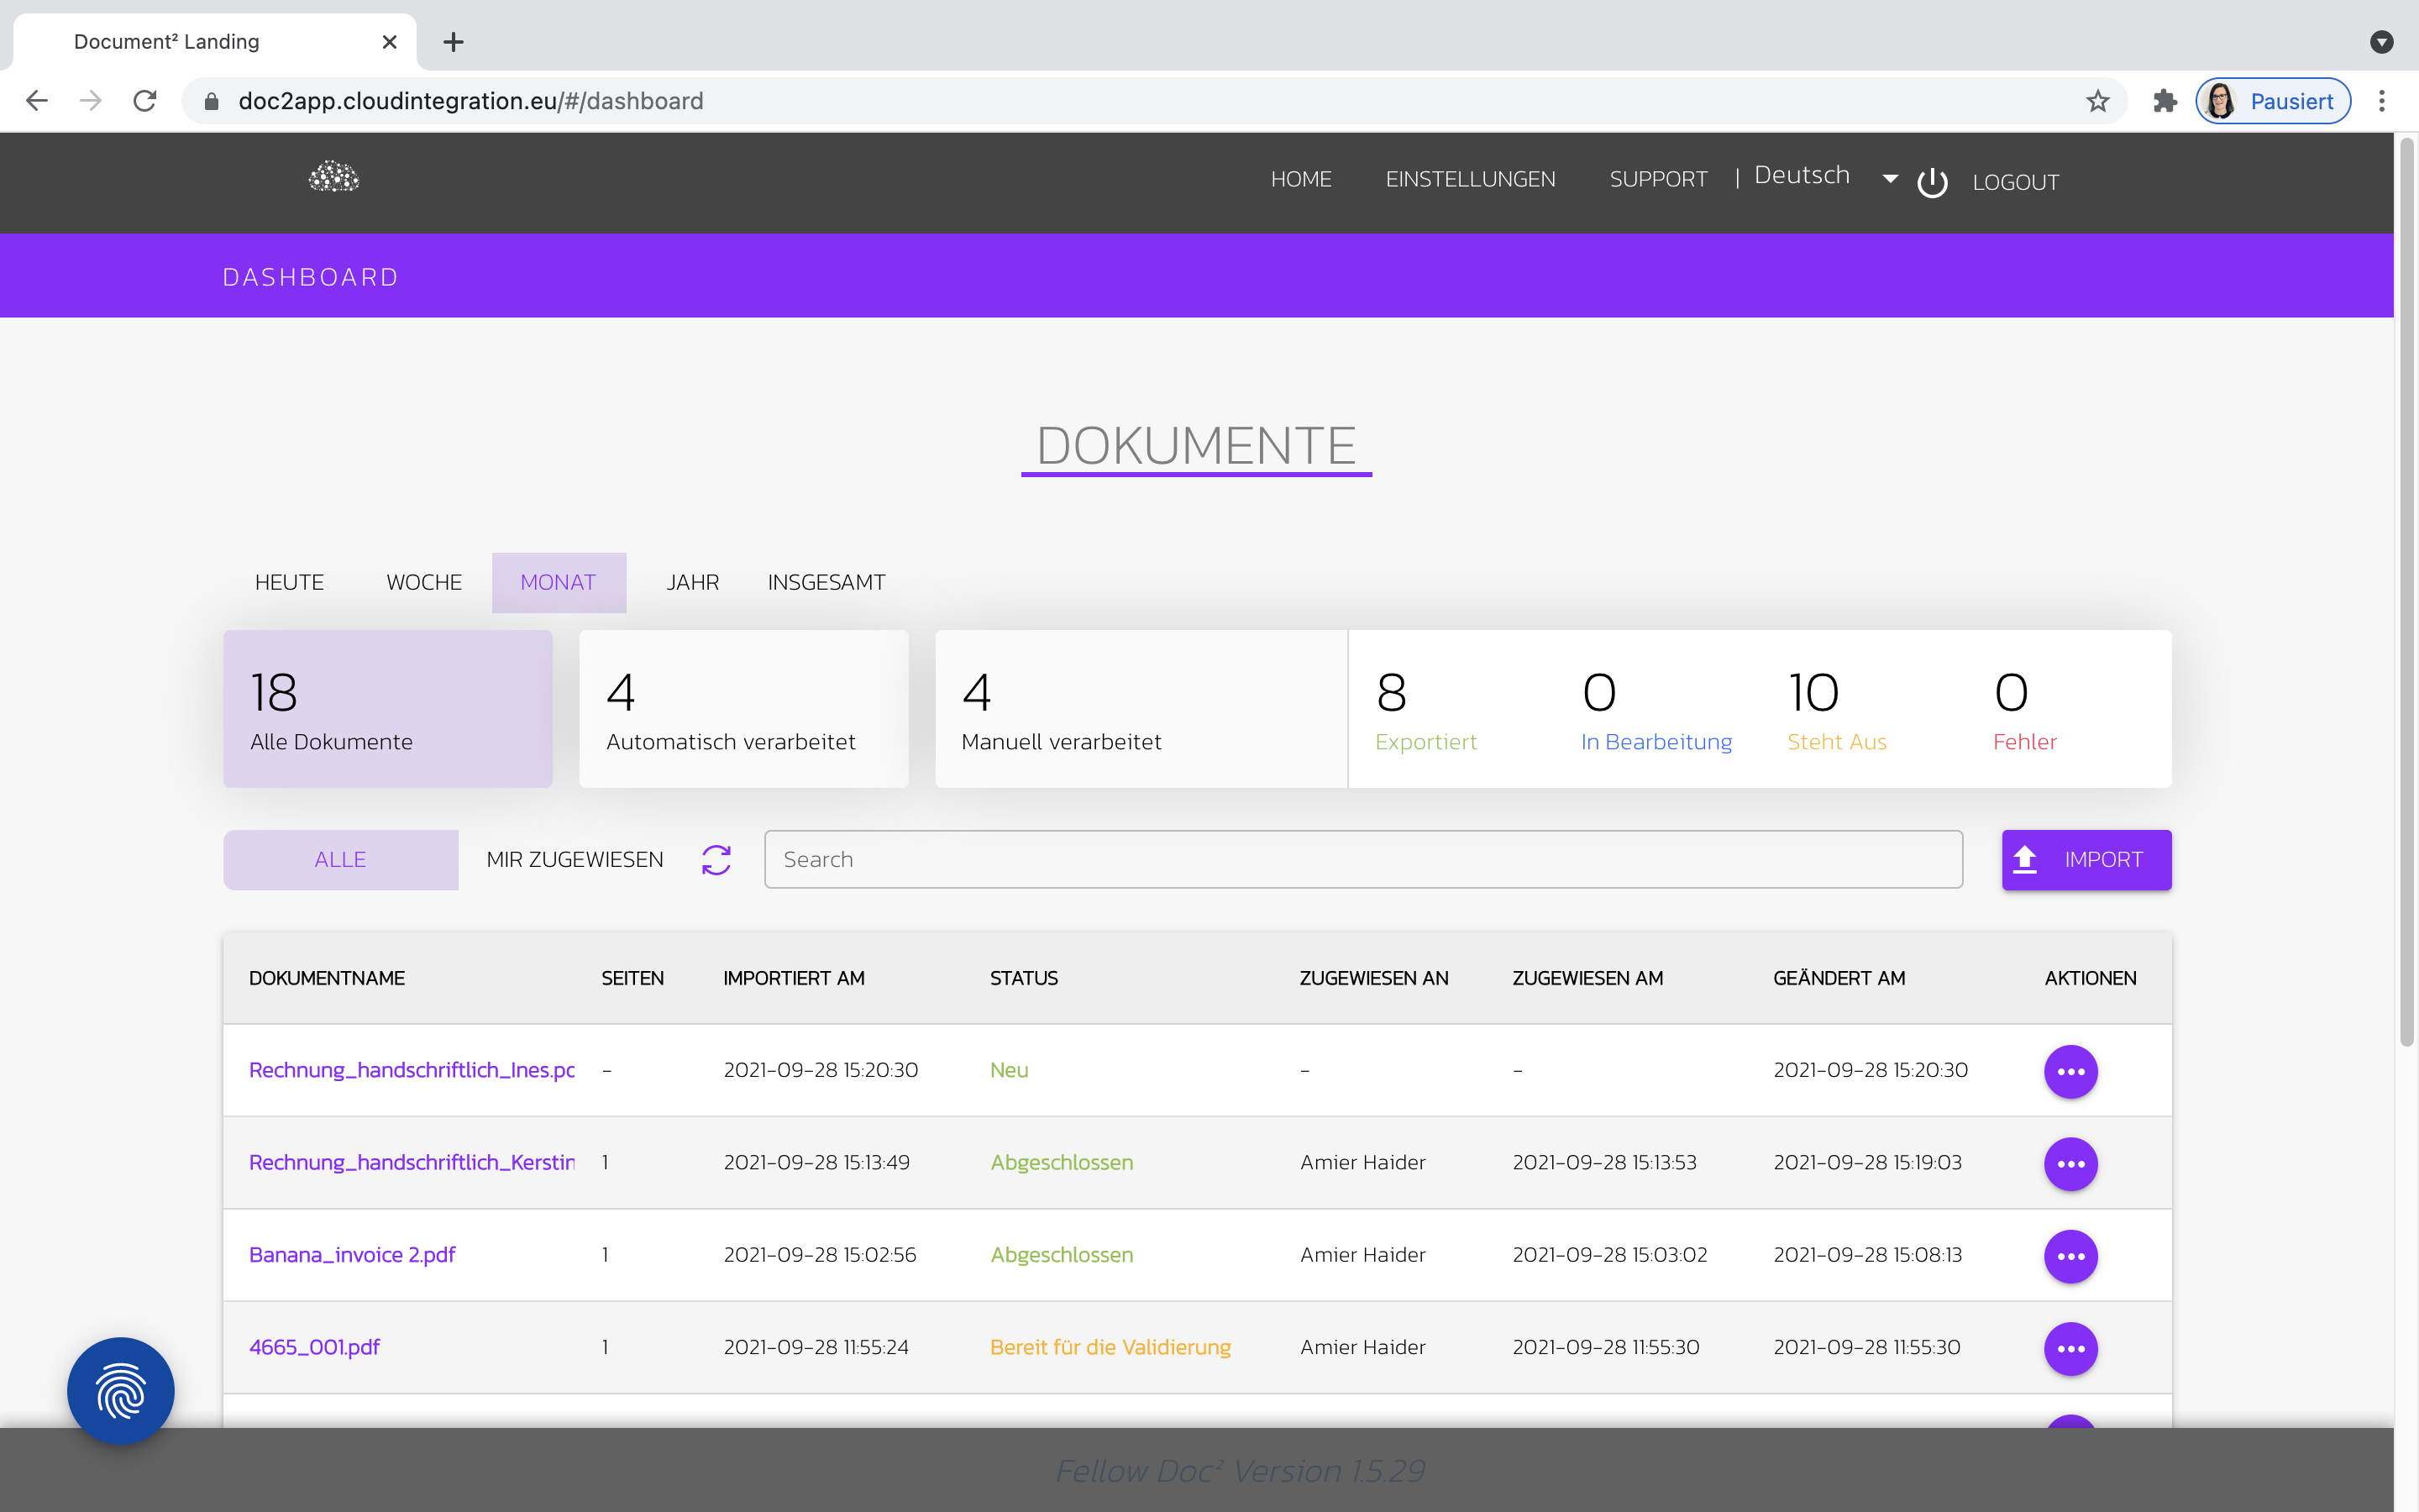The height and width of the screenshot is (1512, 2419).
Task: Switch to the WOCHE tab
Action: coord(424,582)
